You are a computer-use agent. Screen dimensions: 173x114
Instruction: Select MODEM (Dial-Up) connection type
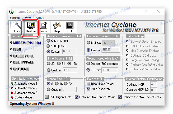tap(25, 43)
